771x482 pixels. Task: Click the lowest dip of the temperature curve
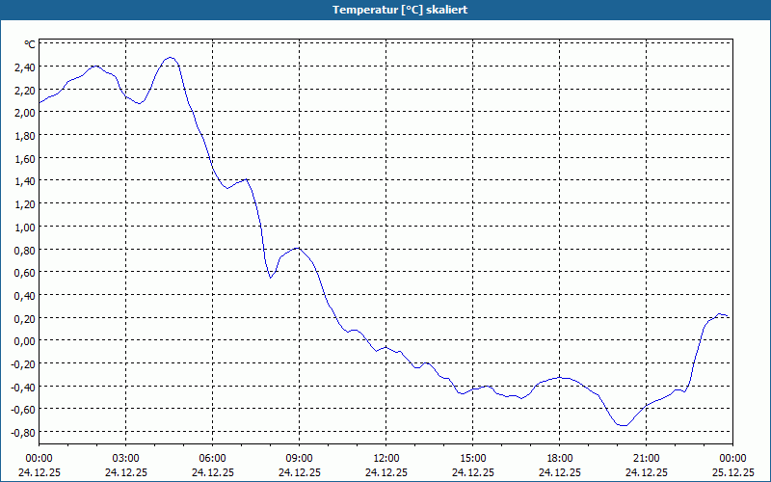tap(623, 425)
